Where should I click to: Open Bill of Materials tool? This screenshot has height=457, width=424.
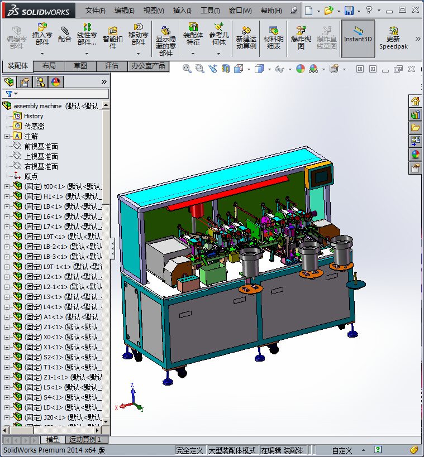pyautogui.click(x=273, y=38)
